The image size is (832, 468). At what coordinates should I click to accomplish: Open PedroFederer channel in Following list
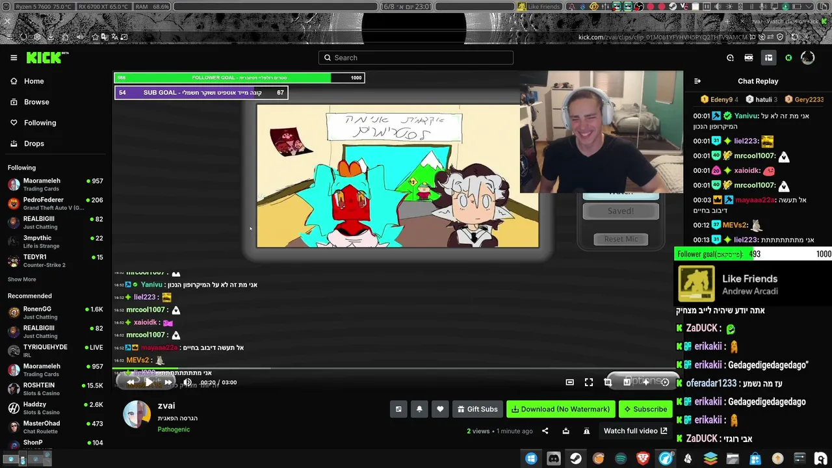pos(55,203)
